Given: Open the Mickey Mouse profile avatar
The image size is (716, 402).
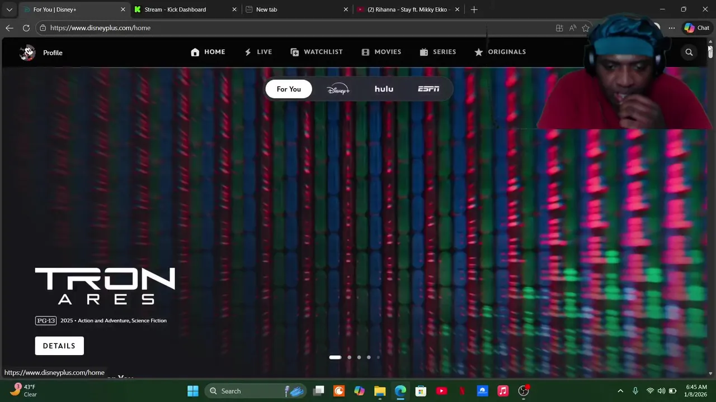Looking at the screenshot, I should pyautogui.click(x=27, y=52).
